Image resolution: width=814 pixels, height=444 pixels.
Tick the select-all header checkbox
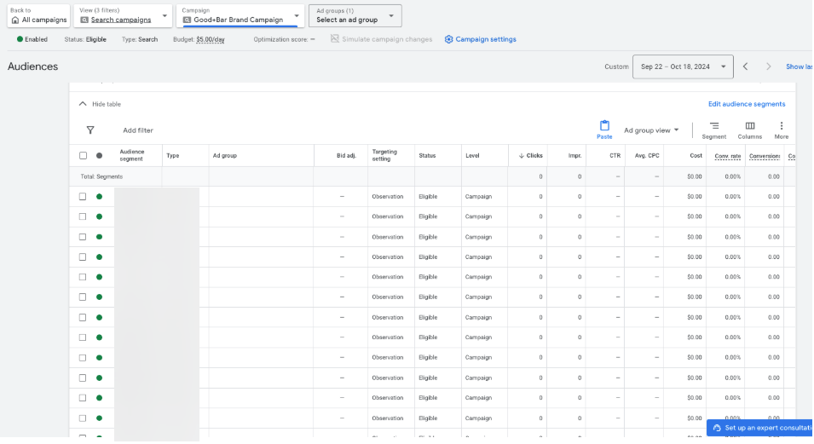(83, 156)
